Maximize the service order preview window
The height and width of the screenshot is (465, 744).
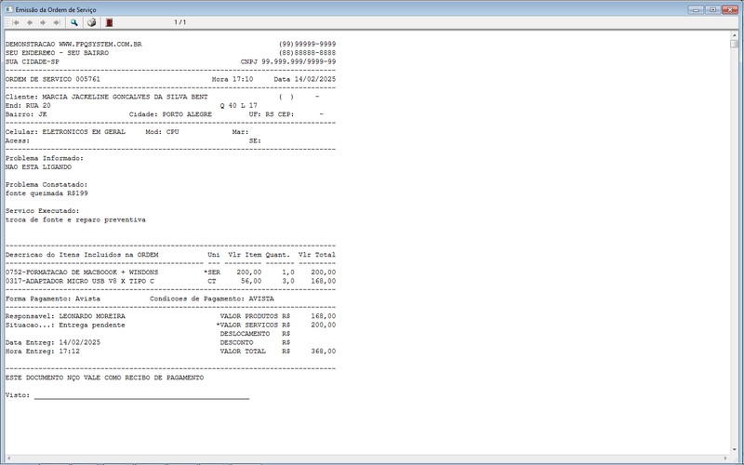pyautogui.click(x=711, y=8)
